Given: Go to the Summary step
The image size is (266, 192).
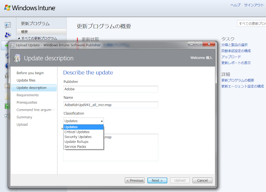Looking at the screenshot, I should click(x=24, y=117).
